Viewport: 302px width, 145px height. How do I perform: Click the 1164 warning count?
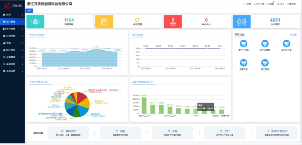69,20
